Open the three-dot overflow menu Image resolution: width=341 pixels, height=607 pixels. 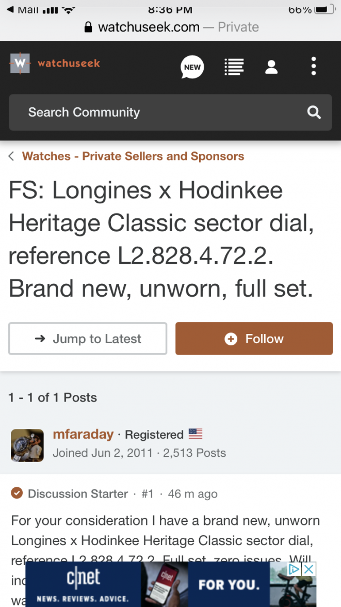point(314,66)
